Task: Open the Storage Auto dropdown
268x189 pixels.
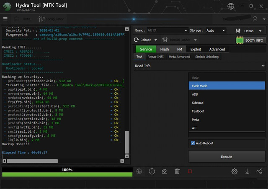Action: click(x=216, y=30)
